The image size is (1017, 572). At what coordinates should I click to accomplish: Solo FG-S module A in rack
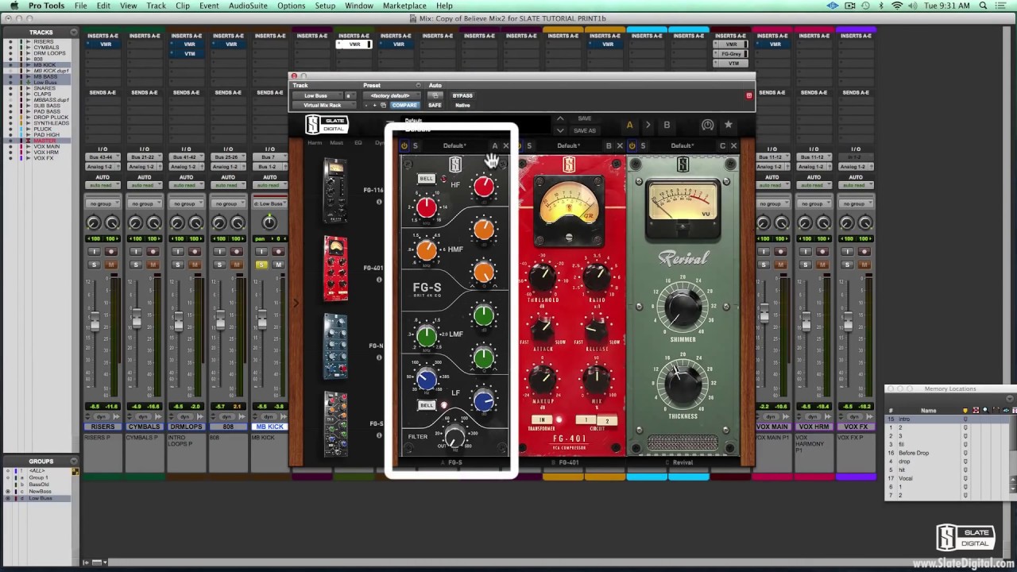[x=416, y=145]
